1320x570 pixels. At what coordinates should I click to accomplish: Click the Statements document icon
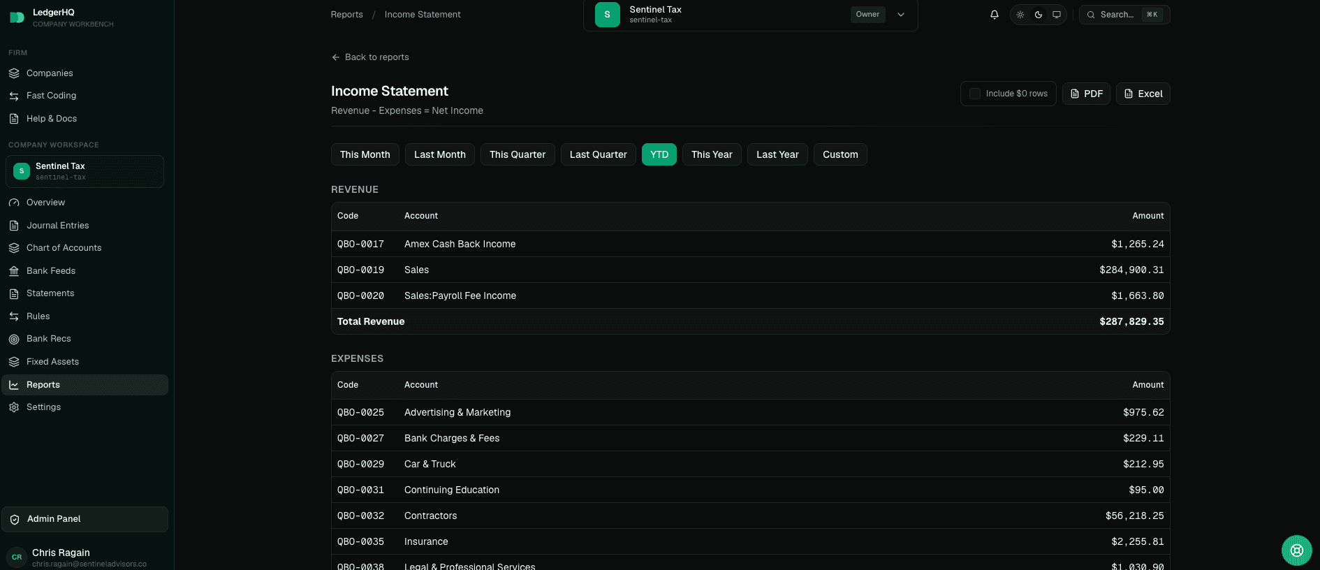pos(14,293)
